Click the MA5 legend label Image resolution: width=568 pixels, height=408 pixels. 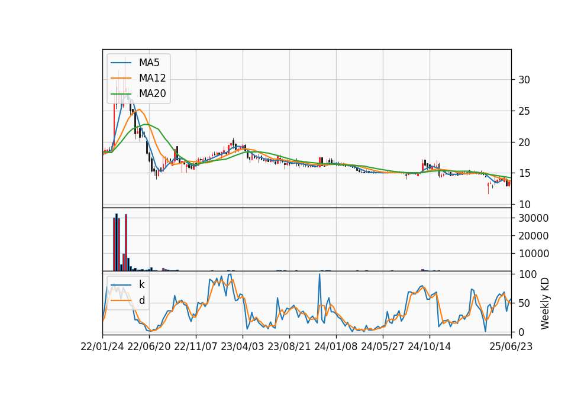click(149, 63)
